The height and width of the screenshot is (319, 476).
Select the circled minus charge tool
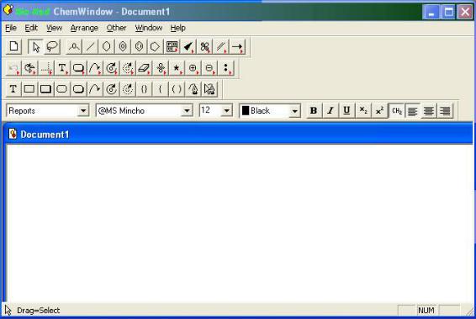click(x=209, y=68)
